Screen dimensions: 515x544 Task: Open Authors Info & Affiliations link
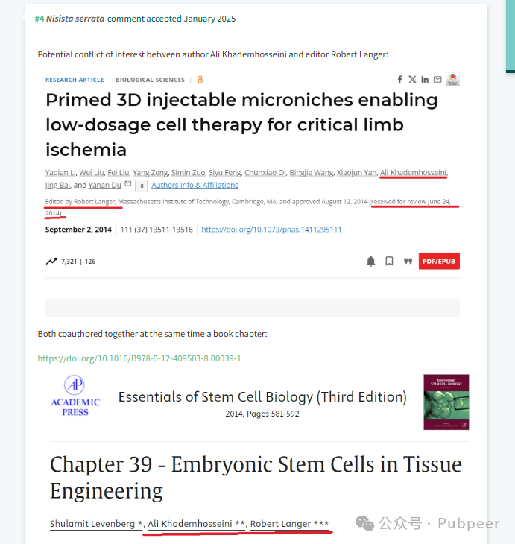pos(195,185)
